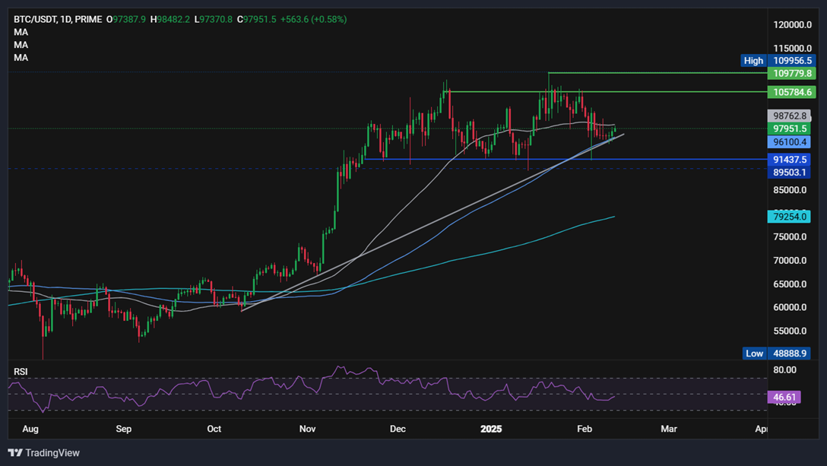The height and width of the screenshot is (466, 827).
Task: Click the 89503.1 dashed level label
Action: tap(789, 173)
